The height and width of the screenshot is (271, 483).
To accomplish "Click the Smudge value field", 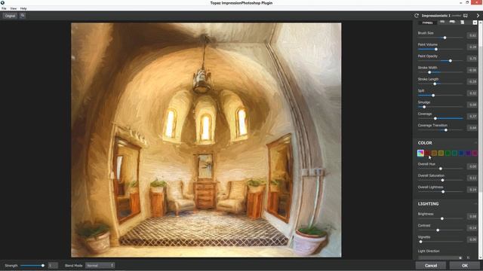I will coord(472,105).
